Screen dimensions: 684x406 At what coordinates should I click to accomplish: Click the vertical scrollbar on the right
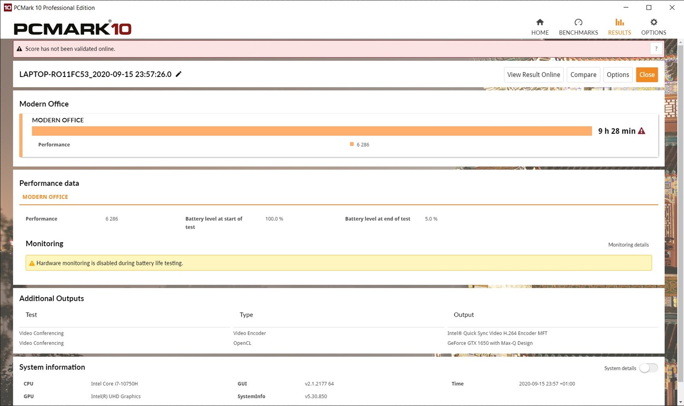click(681, 214)
